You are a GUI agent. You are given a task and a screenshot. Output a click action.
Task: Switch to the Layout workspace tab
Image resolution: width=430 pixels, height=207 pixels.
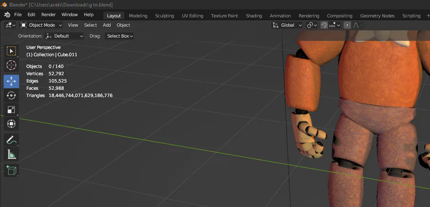pos(114,16)
